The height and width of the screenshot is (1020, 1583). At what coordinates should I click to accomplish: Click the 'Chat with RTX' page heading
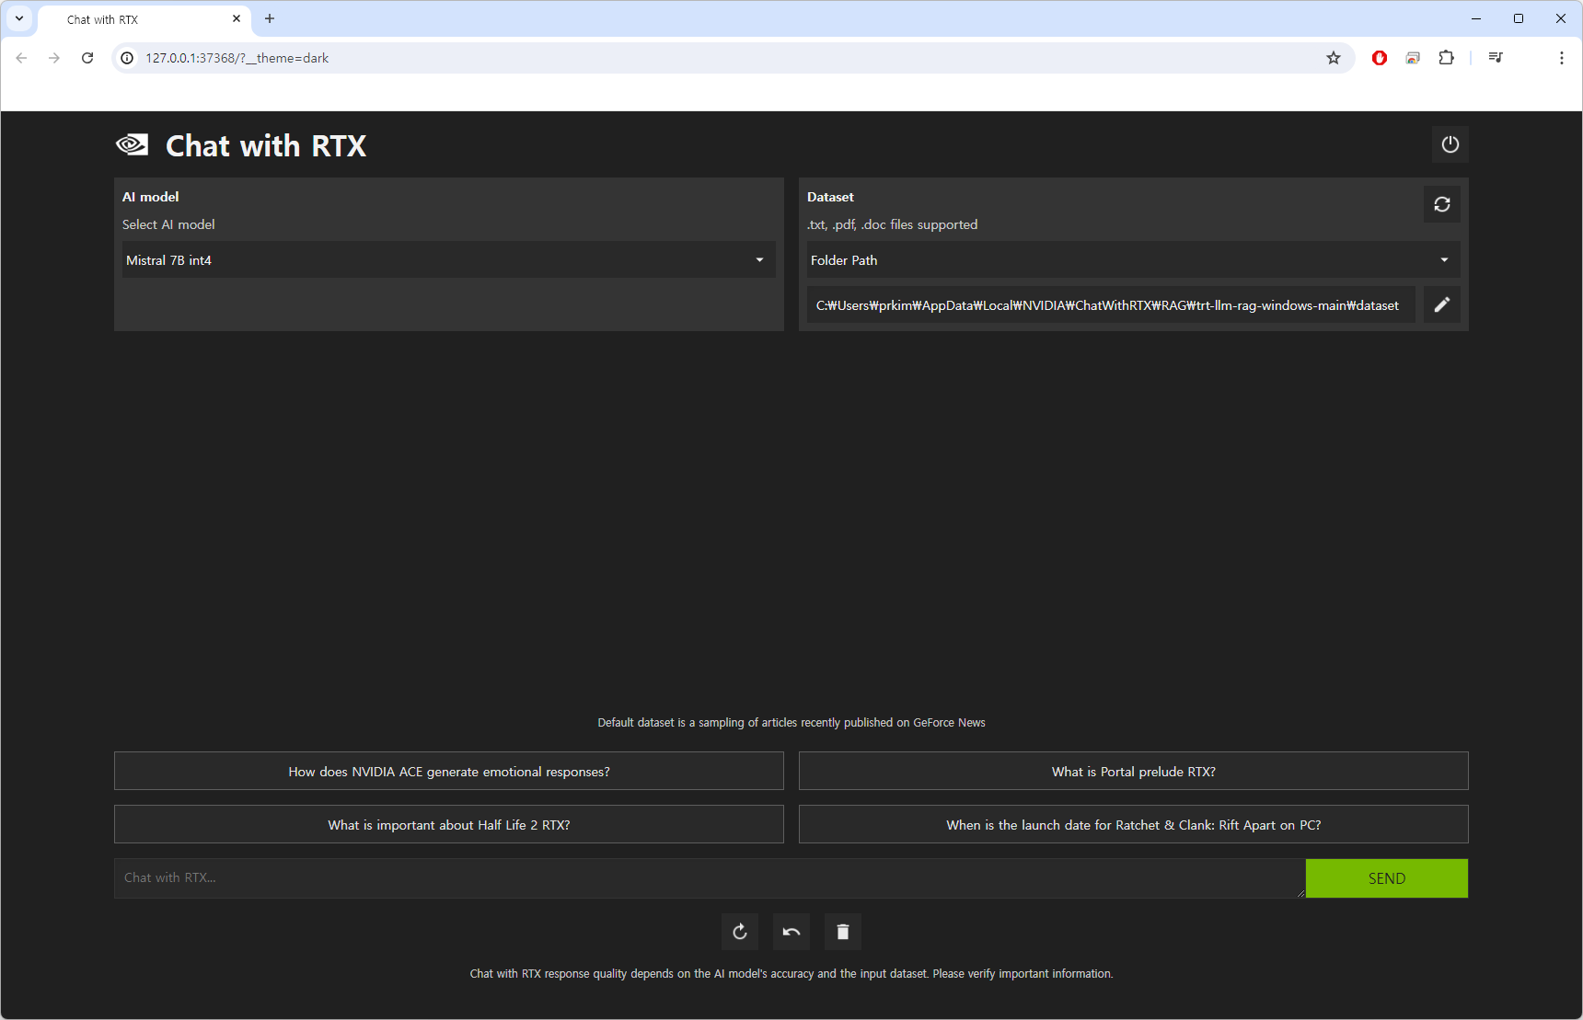pos(266,145)
